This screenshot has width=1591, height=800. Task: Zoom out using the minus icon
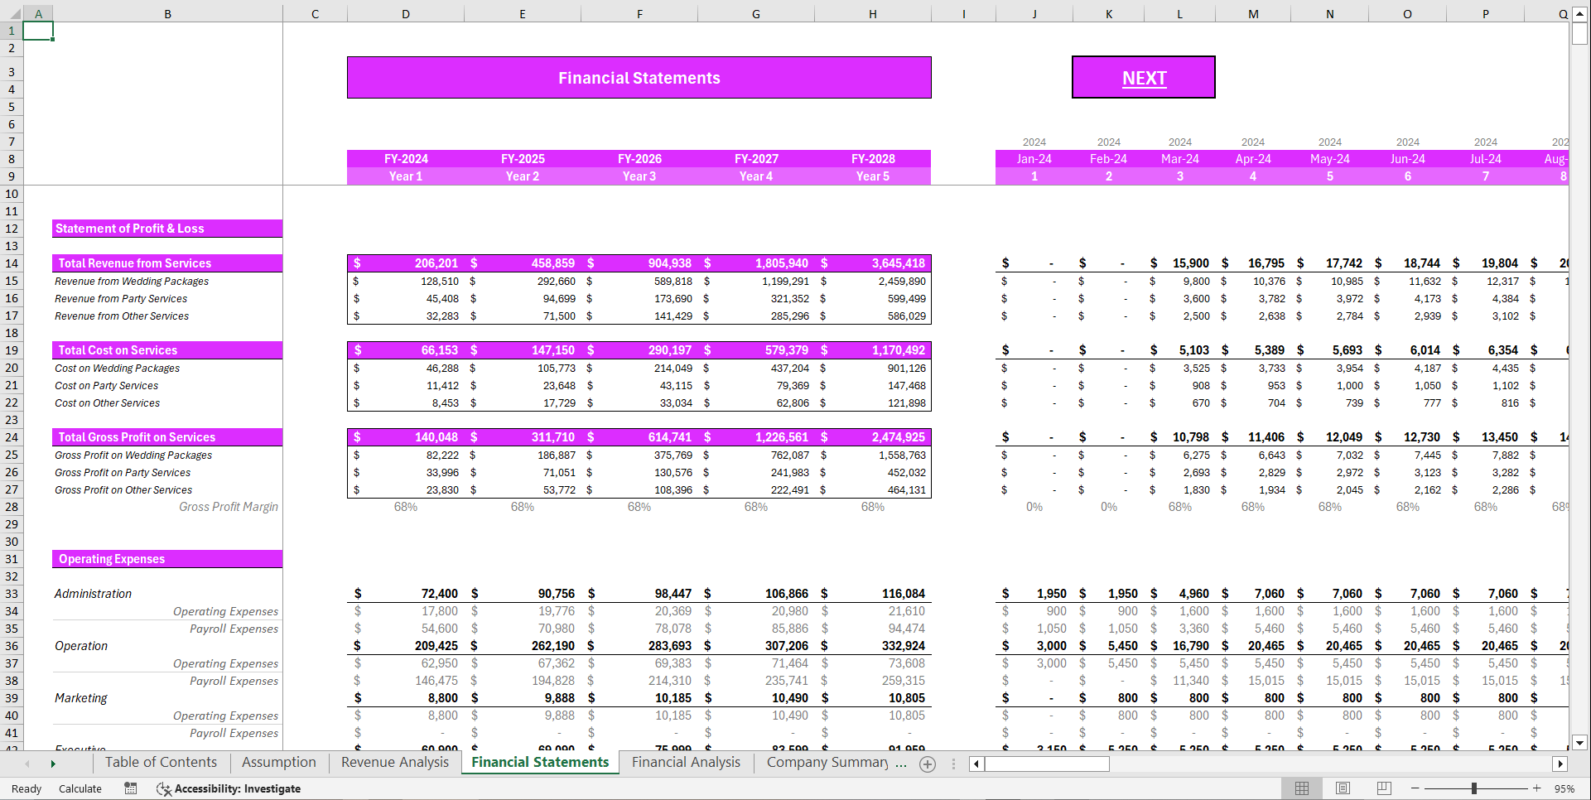pyautogui.click(x=1415, y=788)
